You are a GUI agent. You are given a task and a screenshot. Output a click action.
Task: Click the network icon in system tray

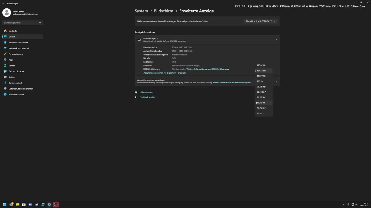point(352,205)
